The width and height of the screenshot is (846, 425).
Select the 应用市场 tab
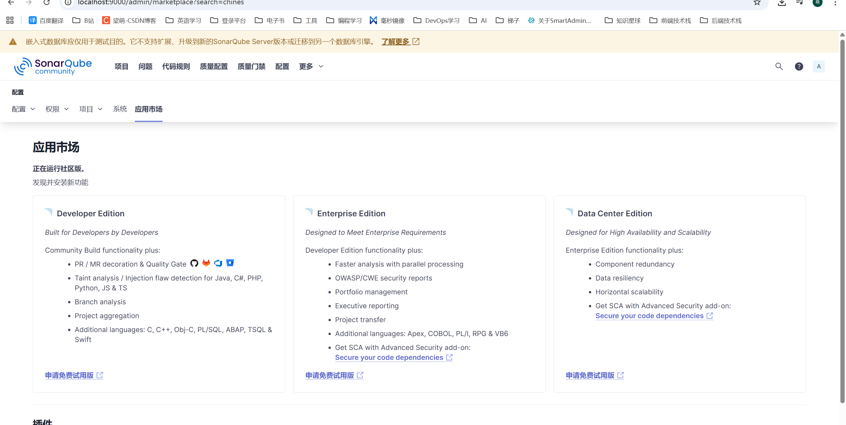(149, 109)
